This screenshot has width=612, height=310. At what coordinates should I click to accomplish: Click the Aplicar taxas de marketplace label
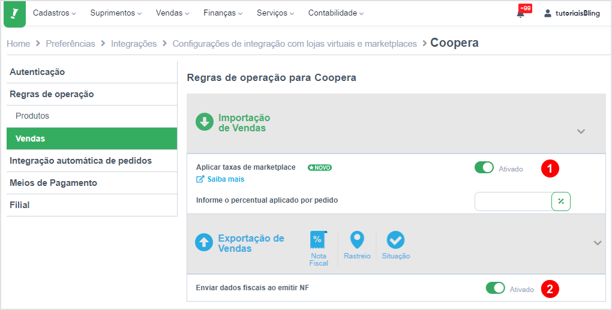pos(246,167)
